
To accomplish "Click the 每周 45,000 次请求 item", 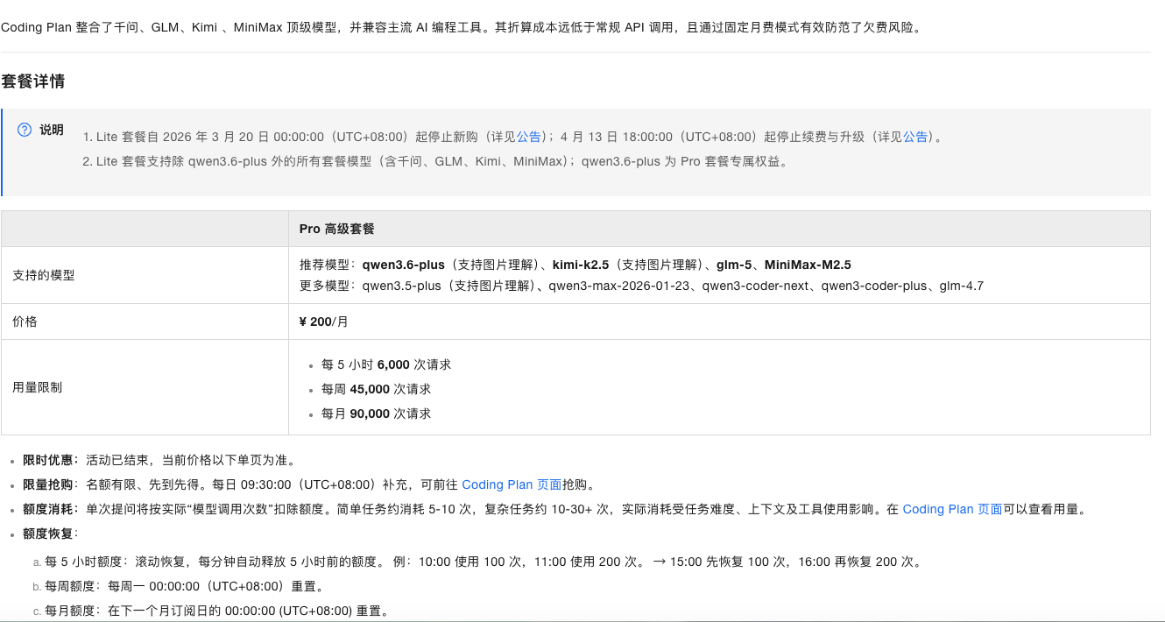I will (x=376, y=389).
